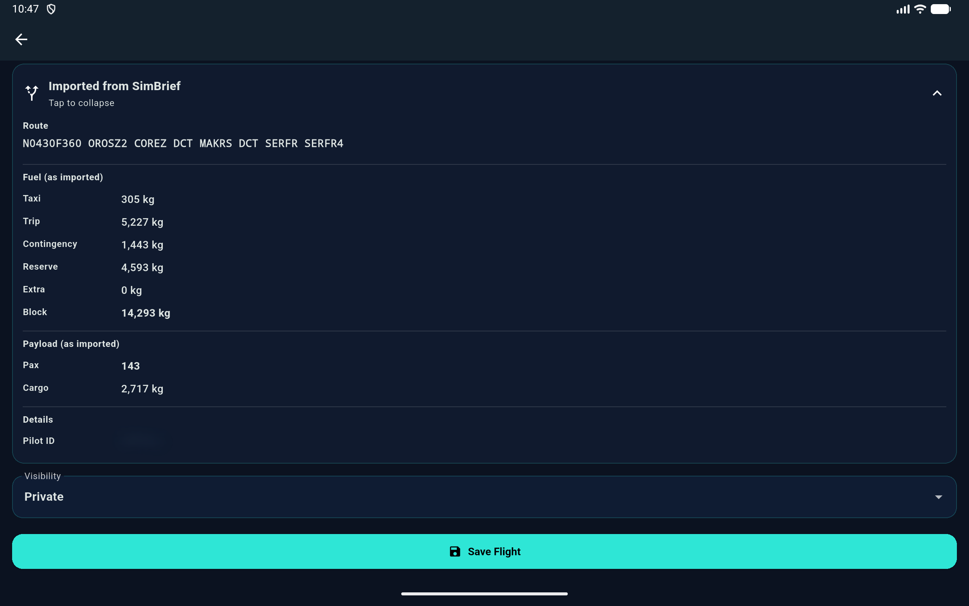This screenshot has width=969, height=606.
Task: Collapse the SimBrief panel using the chevron
Action: point(936,94)
